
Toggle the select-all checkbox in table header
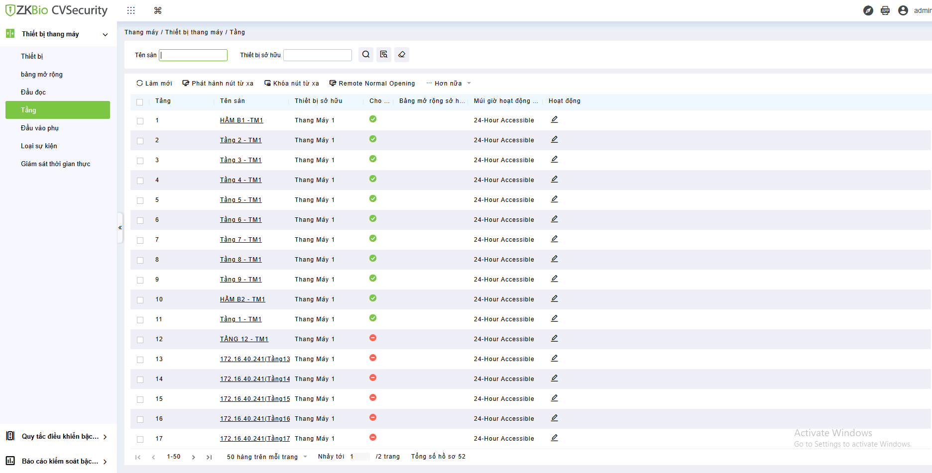(x=140, y=102)
